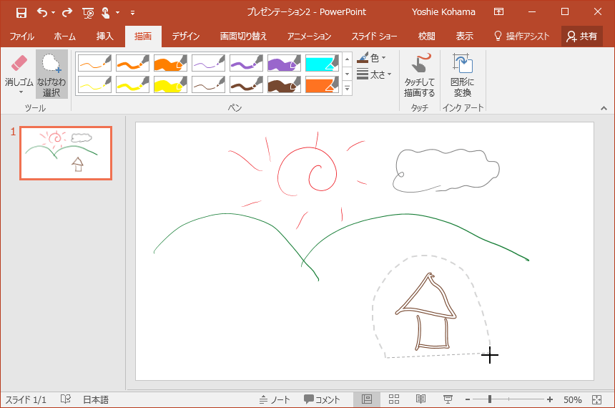The height and width of the screenshot is (408, 615).
Task: Select the medium brown pen
Action: click(x=246, y=84)
